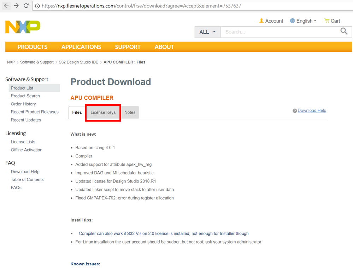Open the SUPPORT menu
This screenshot has width=353, height=271.
click(128, 47)
